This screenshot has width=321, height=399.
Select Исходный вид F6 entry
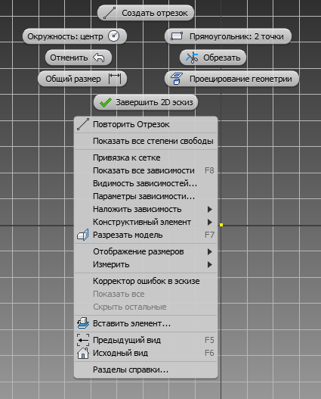(x=146, y=354)
